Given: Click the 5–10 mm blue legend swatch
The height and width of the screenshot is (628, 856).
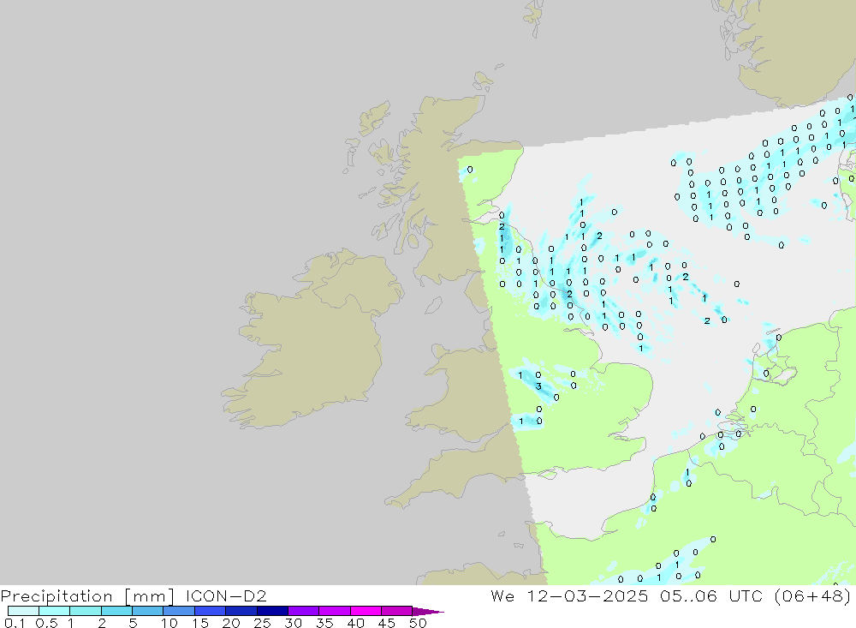Looking at the screenshot, I should tap(148, 611).
